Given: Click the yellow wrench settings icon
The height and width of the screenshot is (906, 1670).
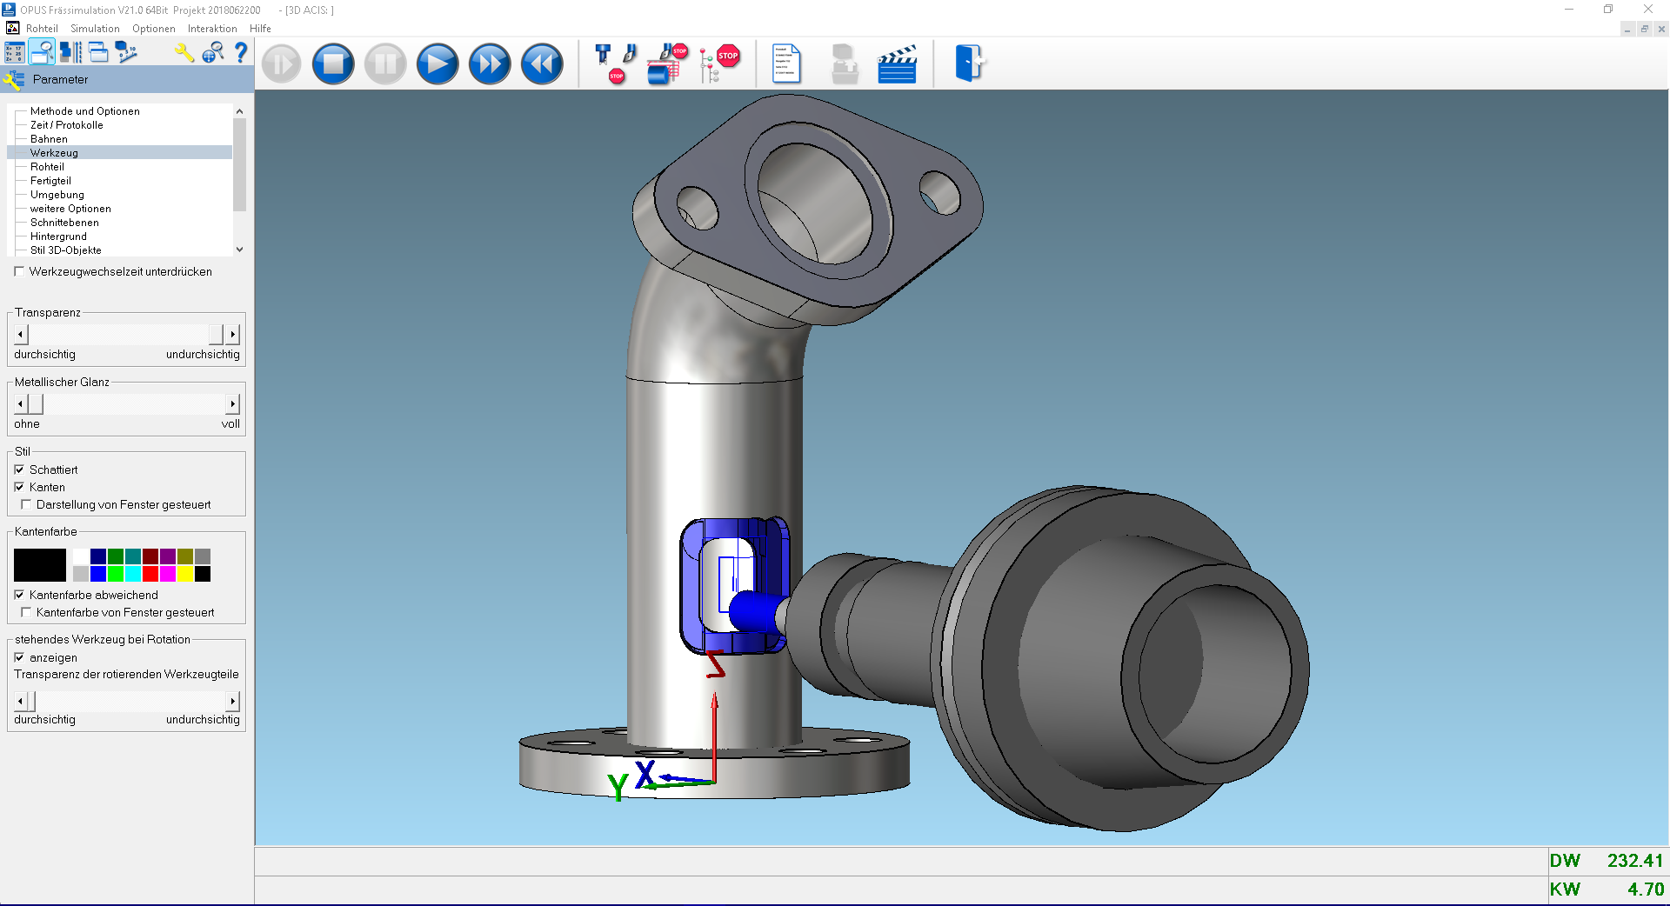Looking at the screenshot, I should pos(184,53).
